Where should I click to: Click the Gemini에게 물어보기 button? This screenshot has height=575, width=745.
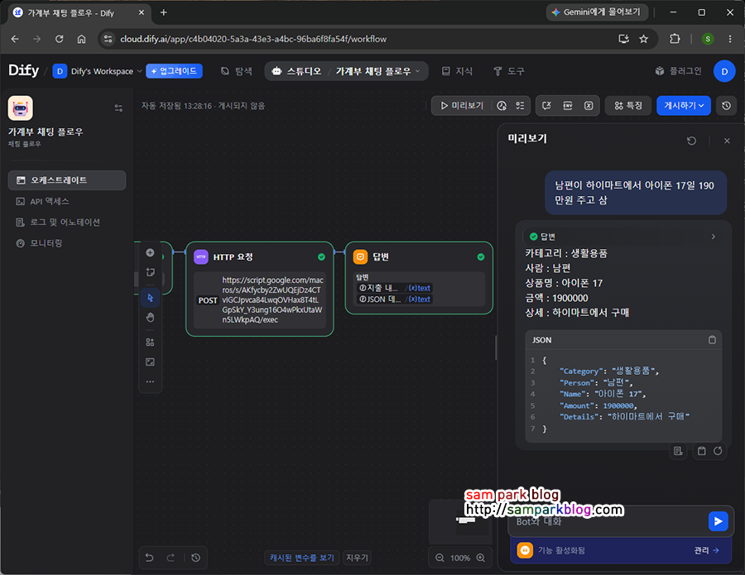click(597, 12)
